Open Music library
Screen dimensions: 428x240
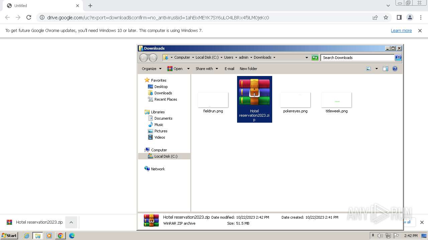coord(159,125)
